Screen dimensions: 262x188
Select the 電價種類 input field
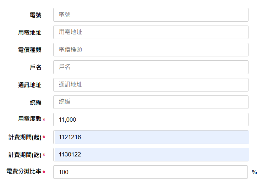coord(151,50)
